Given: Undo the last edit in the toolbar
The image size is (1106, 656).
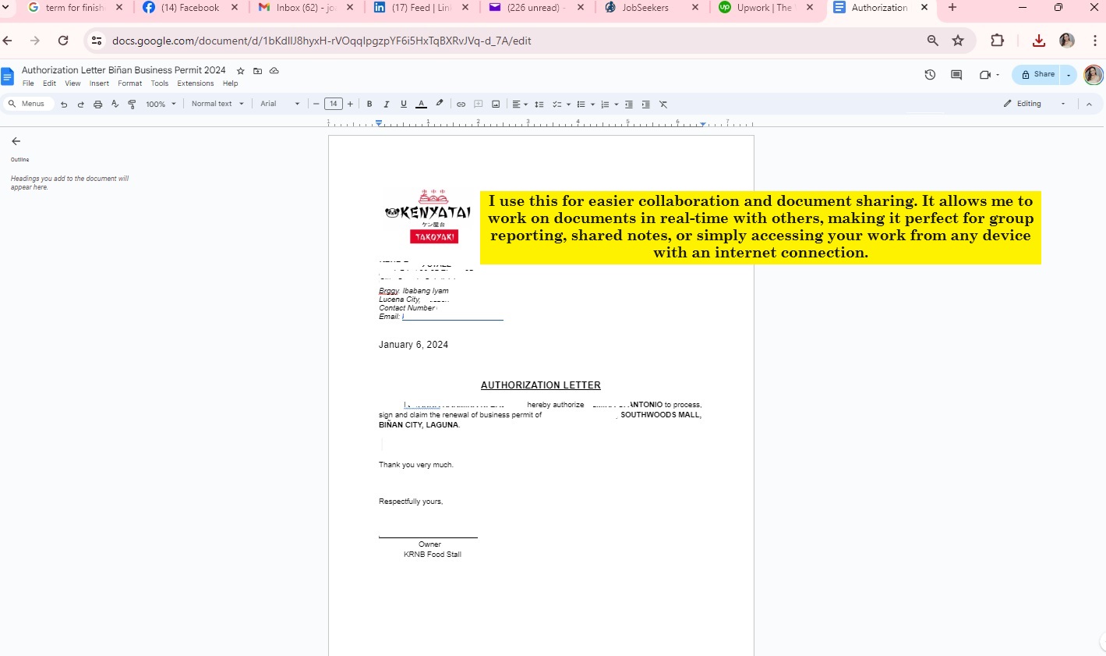Looking at the screenshot, I should [x=64, y=104].
